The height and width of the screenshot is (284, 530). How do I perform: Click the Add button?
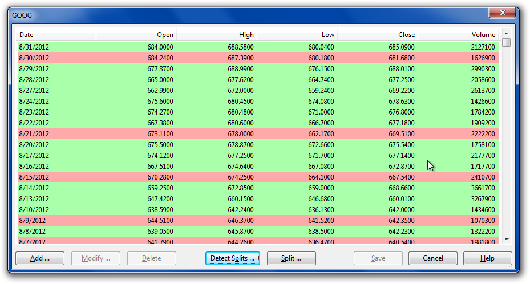(39, 258)
